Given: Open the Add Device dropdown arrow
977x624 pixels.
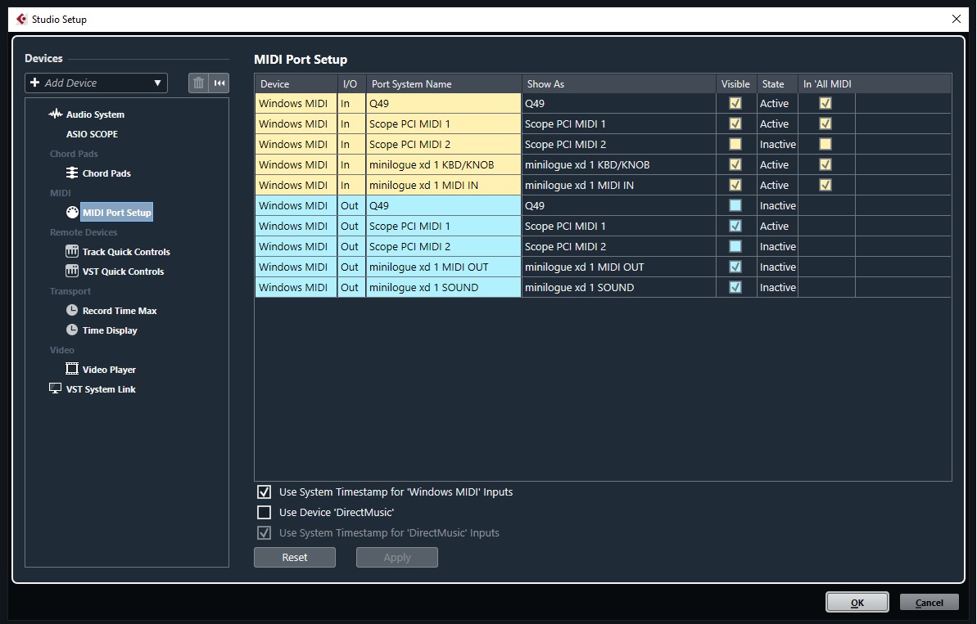Looking at the screenshot, I should click(157, 83).
